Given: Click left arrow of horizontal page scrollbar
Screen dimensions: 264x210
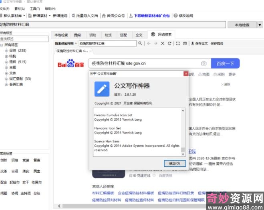Looking at the screenshot, I should click(59, 206).
